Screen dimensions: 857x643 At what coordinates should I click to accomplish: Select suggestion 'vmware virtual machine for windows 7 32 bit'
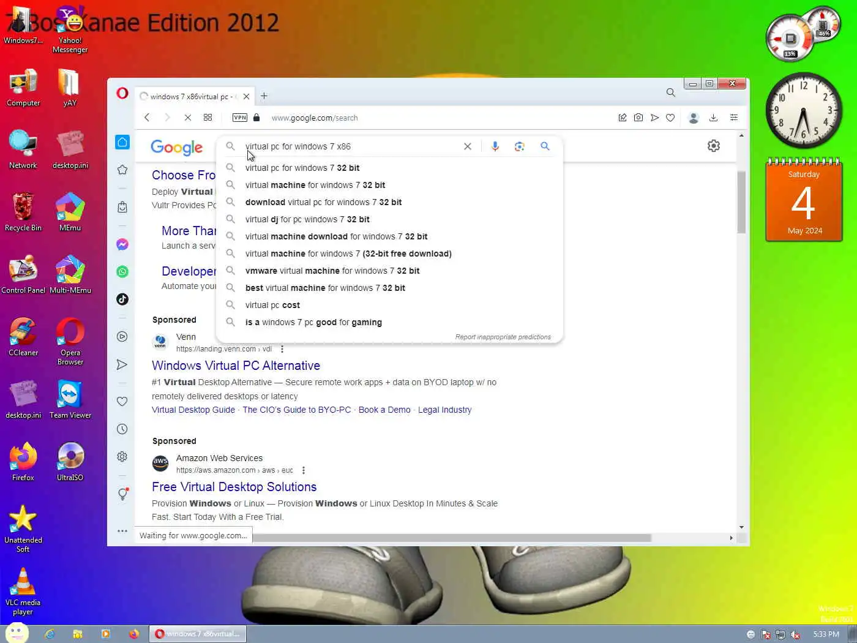[389, 271]
